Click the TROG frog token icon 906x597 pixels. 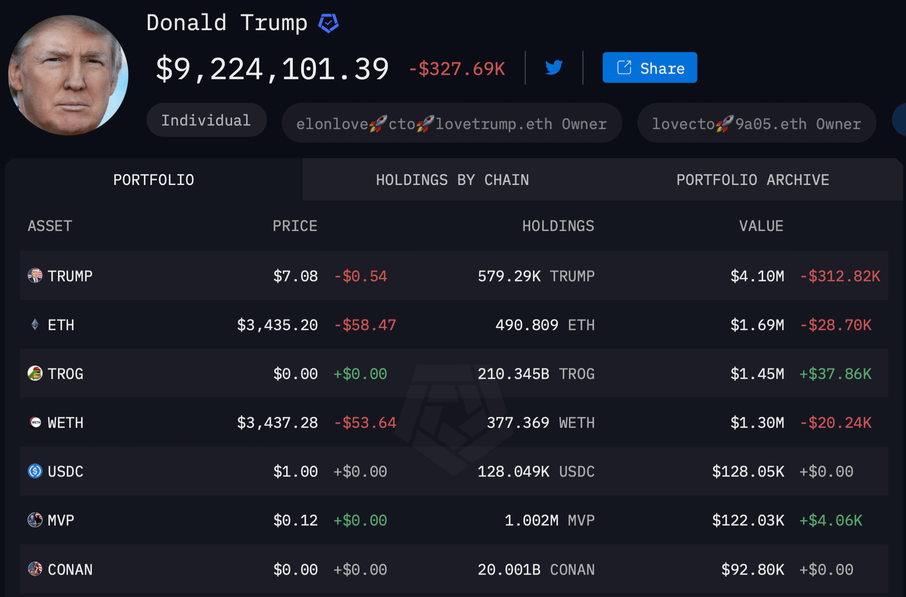pos(35,373)
